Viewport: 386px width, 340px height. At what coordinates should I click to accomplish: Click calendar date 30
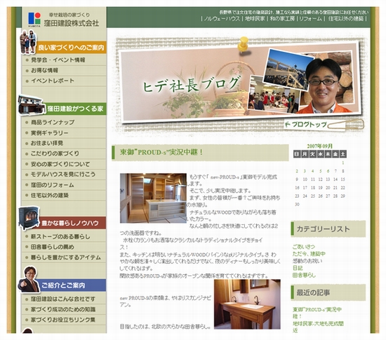(x=297, y=204)
